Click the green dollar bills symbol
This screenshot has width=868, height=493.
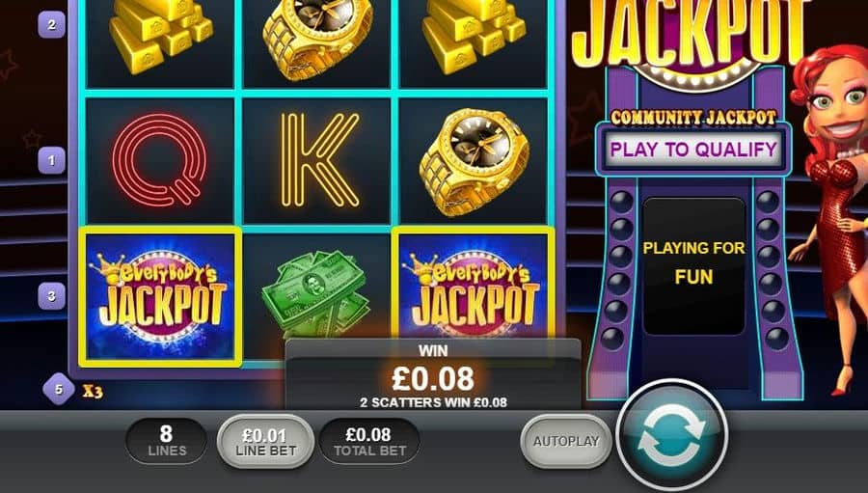[x=317, y=293]
